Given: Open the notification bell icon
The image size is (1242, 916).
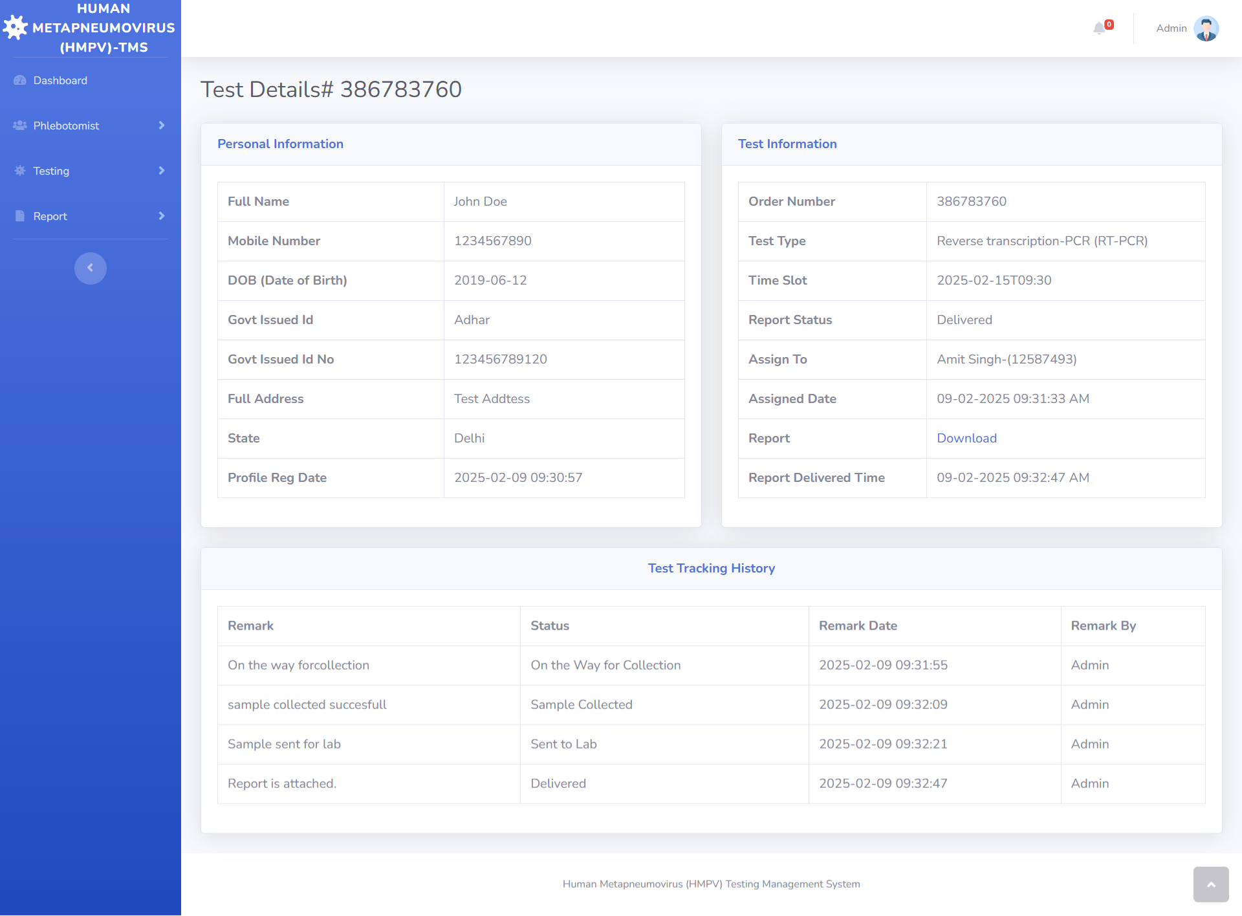Looking at the screenshot, I should [1100, 28].
